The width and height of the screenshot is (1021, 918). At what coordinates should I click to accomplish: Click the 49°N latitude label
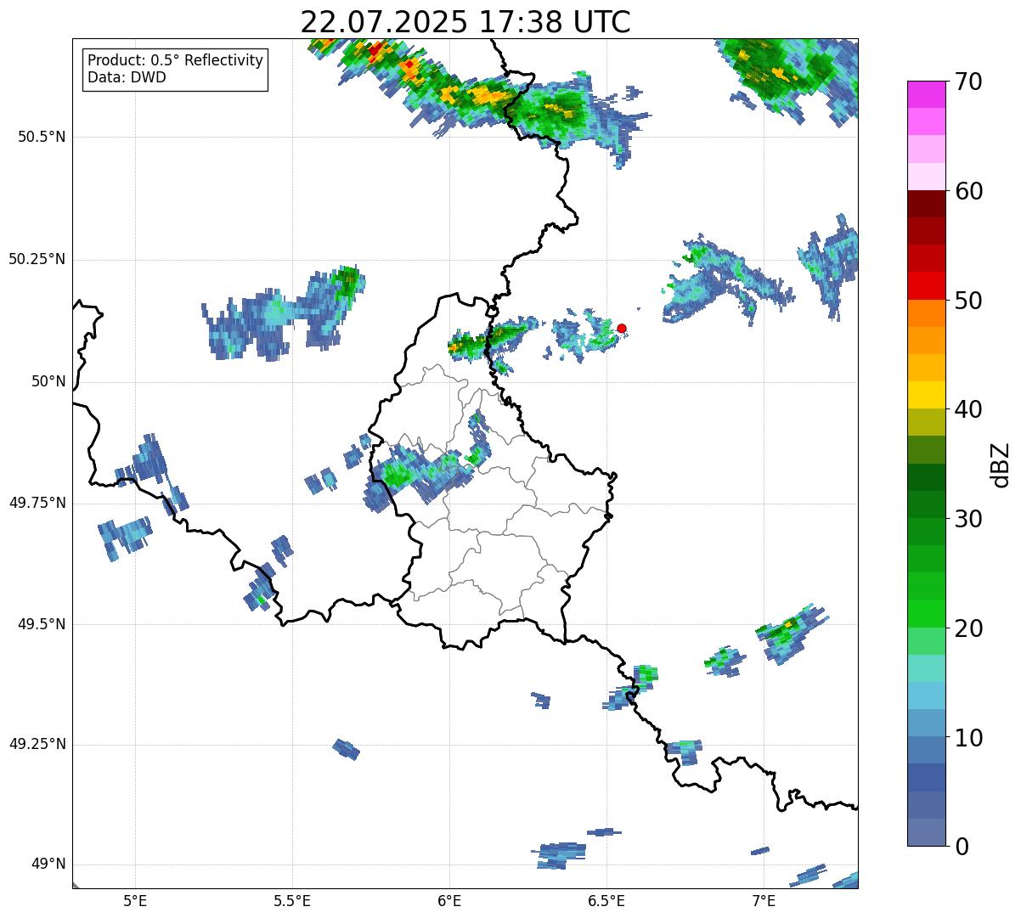pos(48,864)
